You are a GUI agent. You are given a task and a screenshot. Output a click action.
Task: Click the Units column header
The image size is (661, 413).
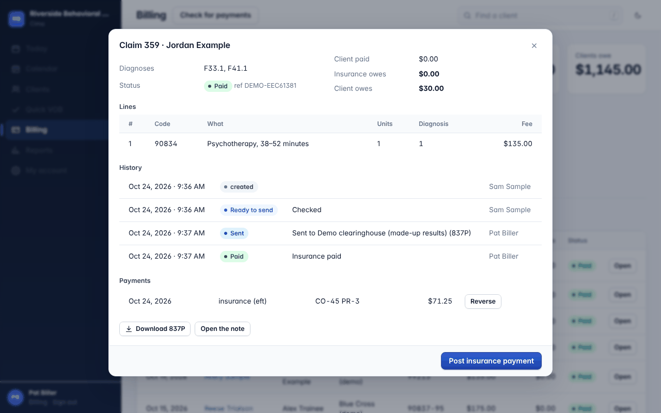point(385,124)
